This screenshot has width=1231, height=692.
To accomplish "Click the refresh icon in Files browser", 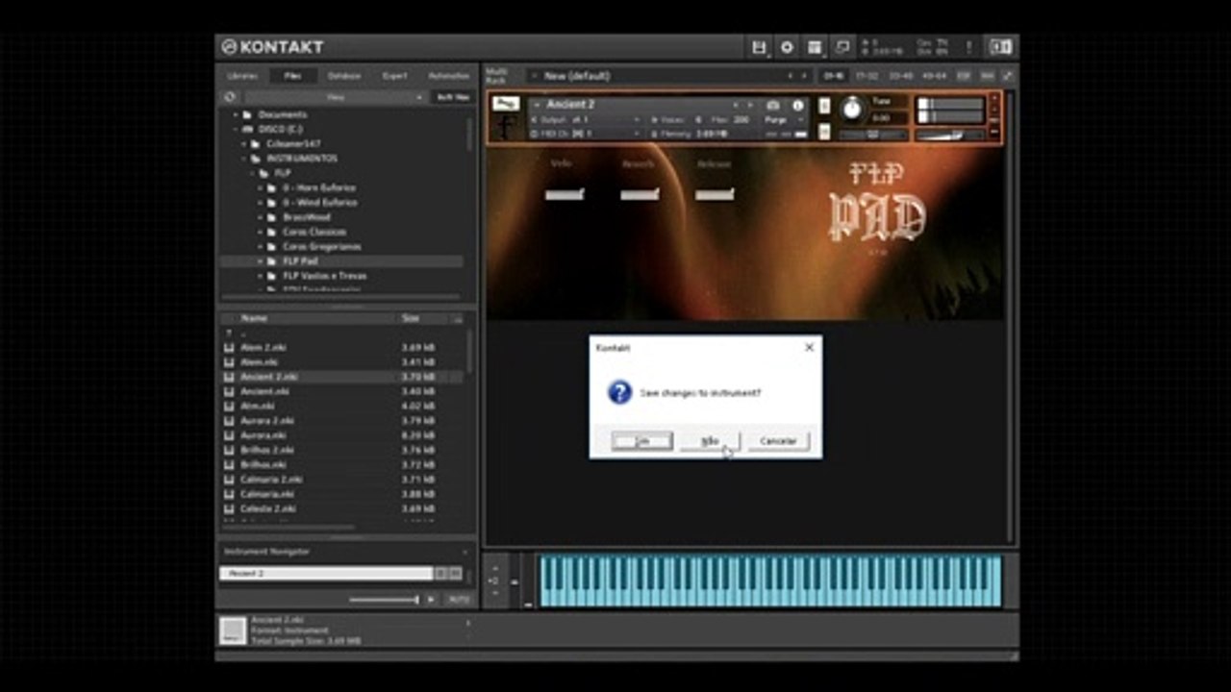I will pyautogui.click(x=229, y=97).
